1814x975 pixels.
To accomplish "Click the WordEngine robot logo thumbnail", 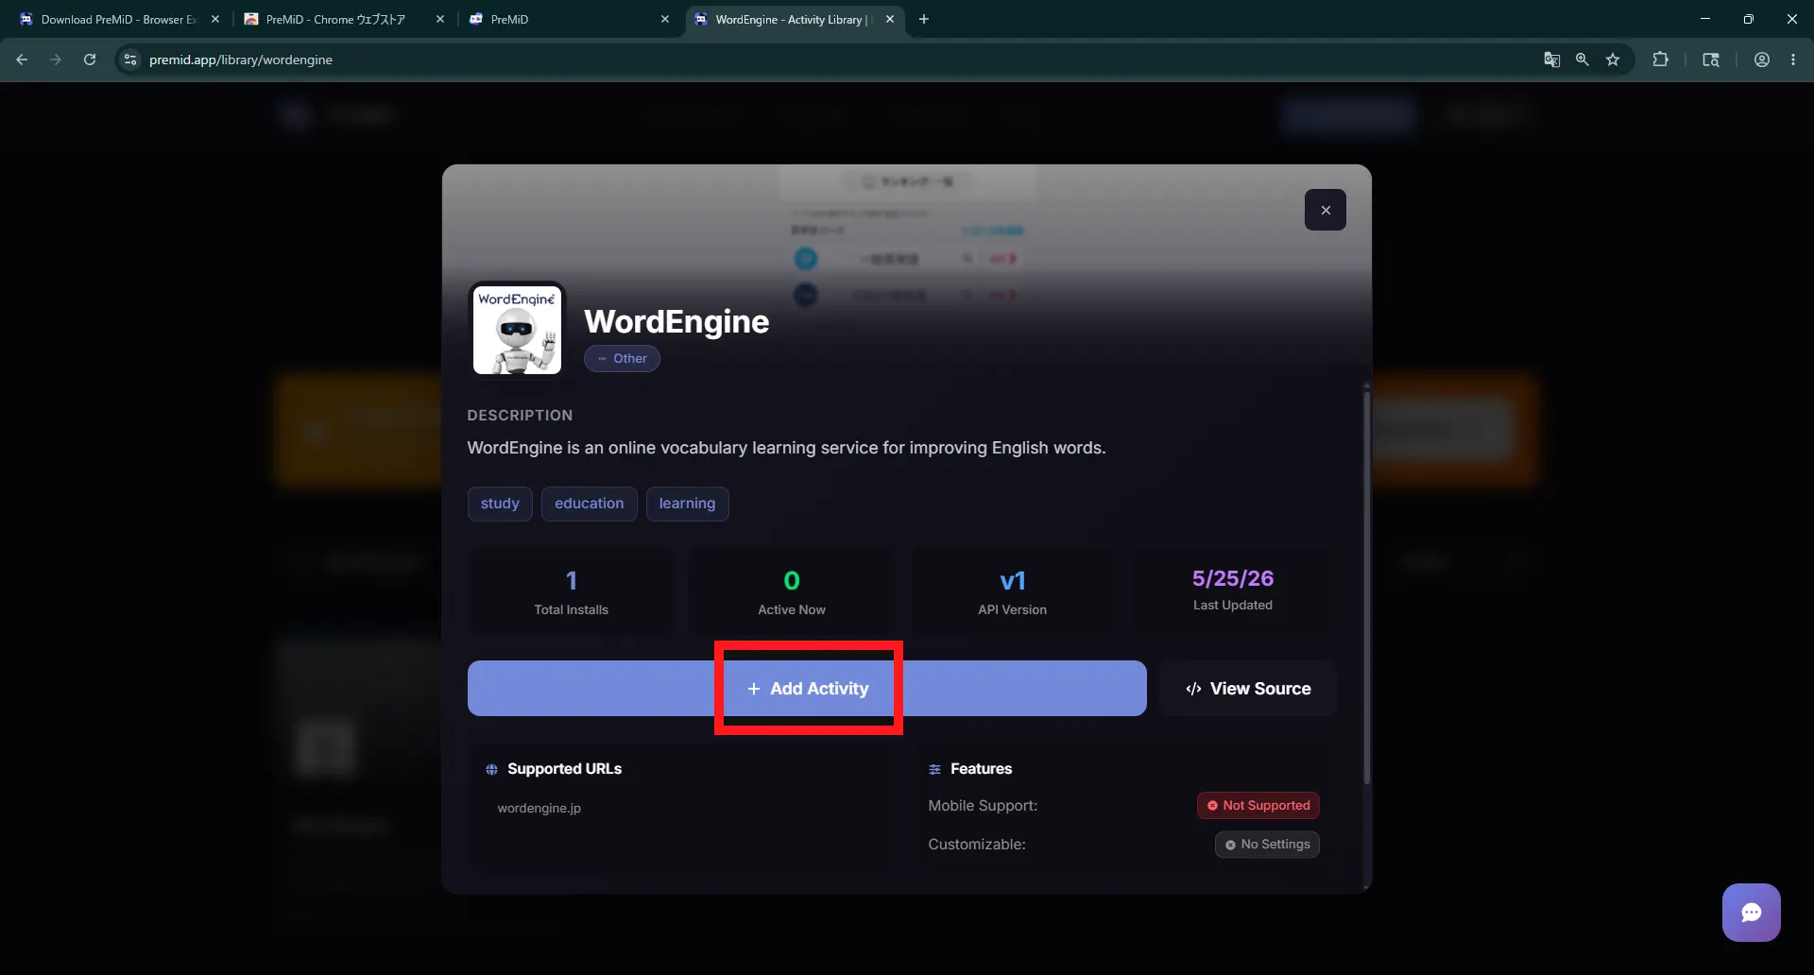I will click(x=517, y=330).
